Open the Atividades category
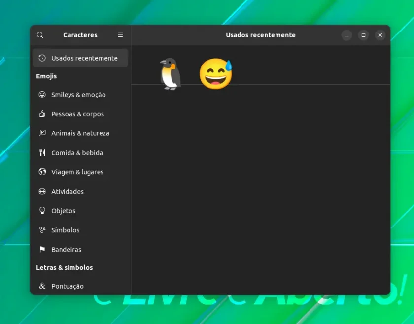 click(x=80, y=191)
